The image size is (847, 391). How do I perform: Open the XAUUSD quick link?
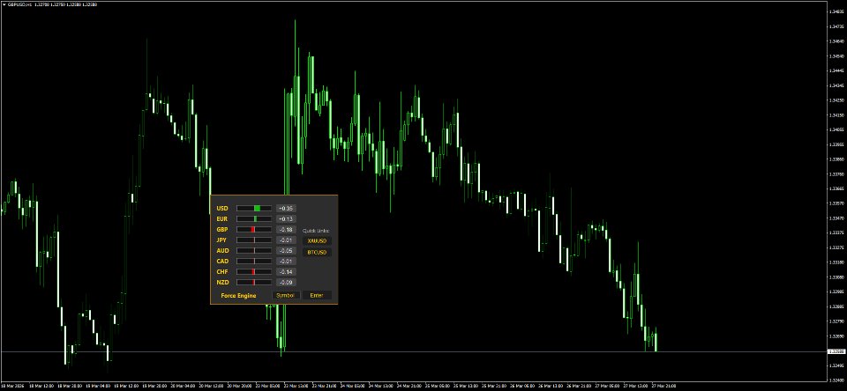point(317,241)
